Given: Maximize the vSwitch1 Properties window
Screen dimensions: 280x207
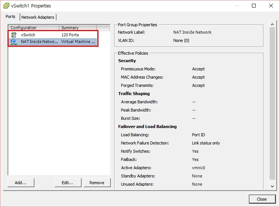Looking at the screenshot, I should tap(254, 6).
